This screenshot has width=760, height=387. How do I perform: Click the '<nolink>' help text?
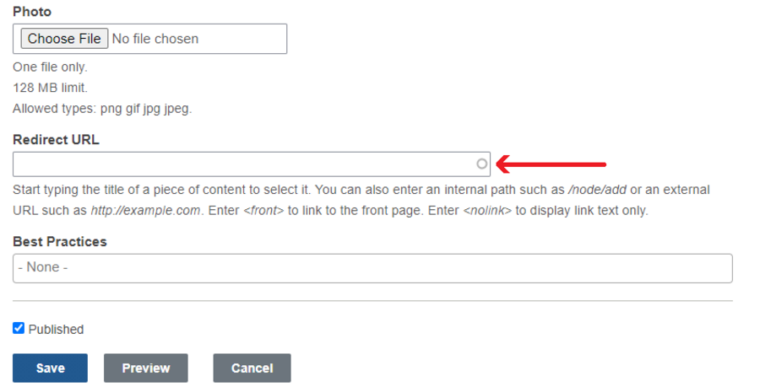pos(487,210)
